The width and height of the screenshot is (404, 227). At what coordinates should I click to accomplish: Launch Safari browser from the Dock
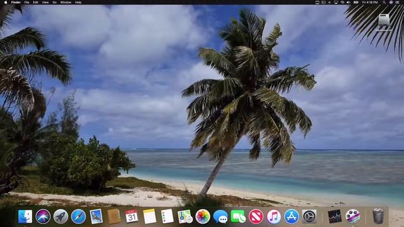pyautogui.click(x=78, y=216)
